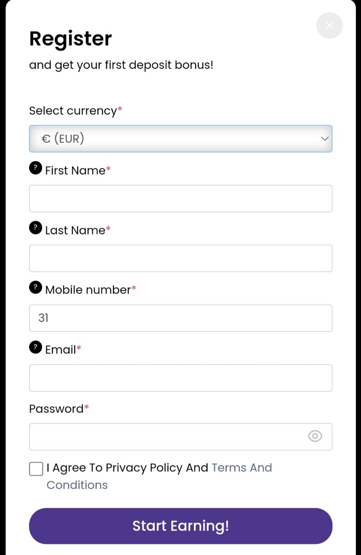This screenshot has width=361, height=555.
Task: Focus the Email input box
Action: (180, 378)
